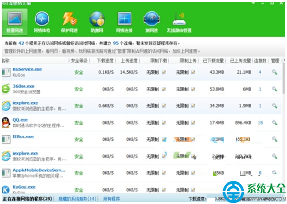Image resolution: width=287 pixels, height=204 pixels.
Task: Edit upload limit for 360se.exe
Action: pos(193,89)
